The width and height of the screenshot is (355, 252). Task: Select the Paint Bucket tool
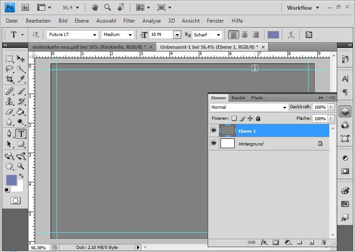[x=21, y=112]
